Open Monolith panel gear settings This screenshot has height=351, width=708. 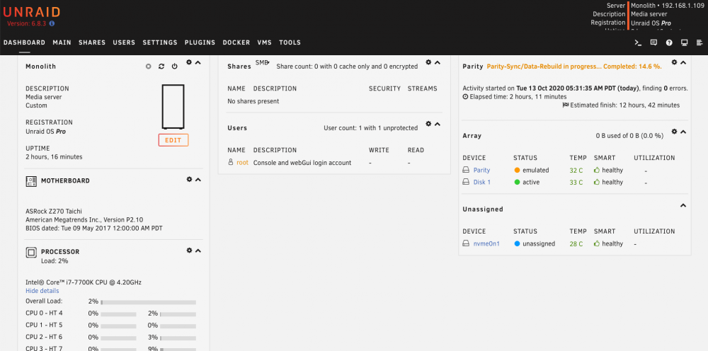(189, 62)
